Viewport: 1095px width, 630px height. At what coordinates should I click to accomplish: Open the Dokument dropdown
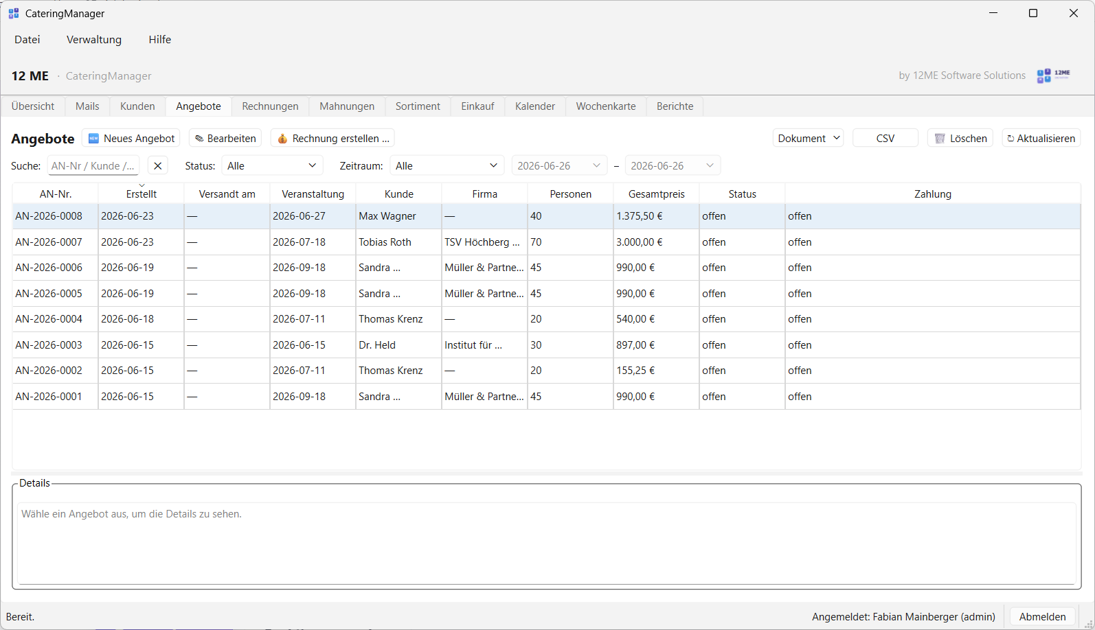pos(809,139)
